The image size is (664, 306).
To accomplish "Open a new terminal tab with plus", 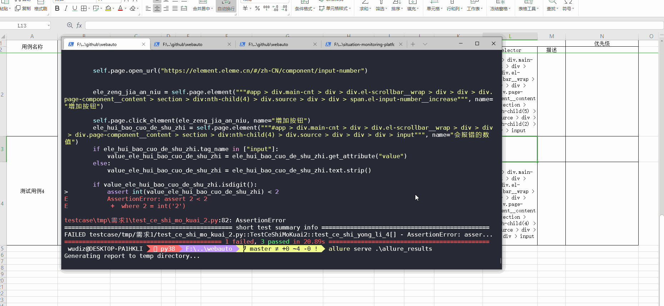I will (413, 44).
